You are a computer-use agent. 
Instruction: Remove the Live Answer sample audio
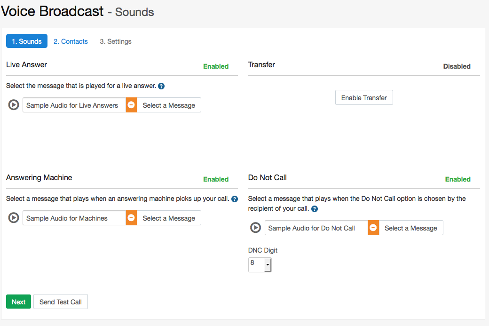[131, 105]
